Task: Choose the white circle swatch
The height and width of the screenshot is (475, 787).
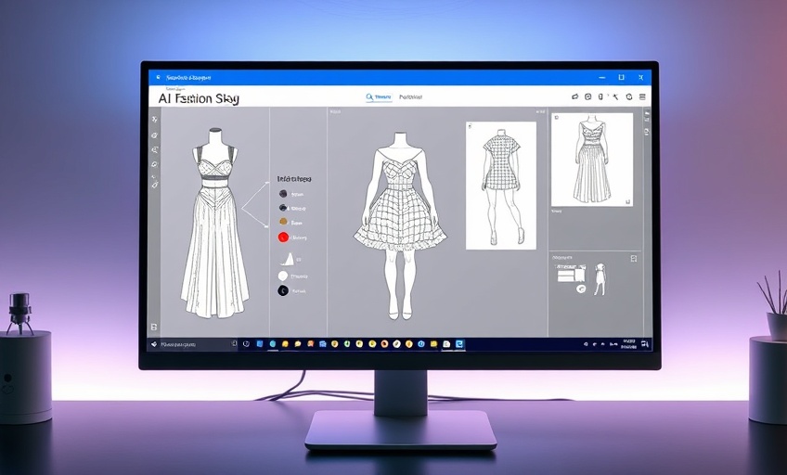Action: click(x=283, y=276)
